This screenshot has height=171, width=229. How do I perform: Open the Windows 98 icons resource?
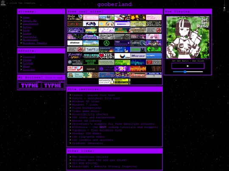tap(86, 101)
